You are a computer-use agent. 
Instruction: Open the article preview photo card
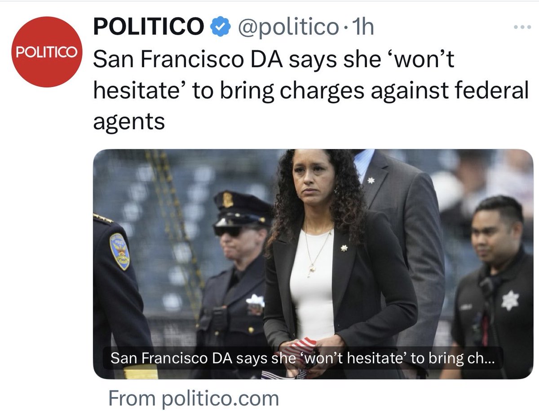point(313,264)
